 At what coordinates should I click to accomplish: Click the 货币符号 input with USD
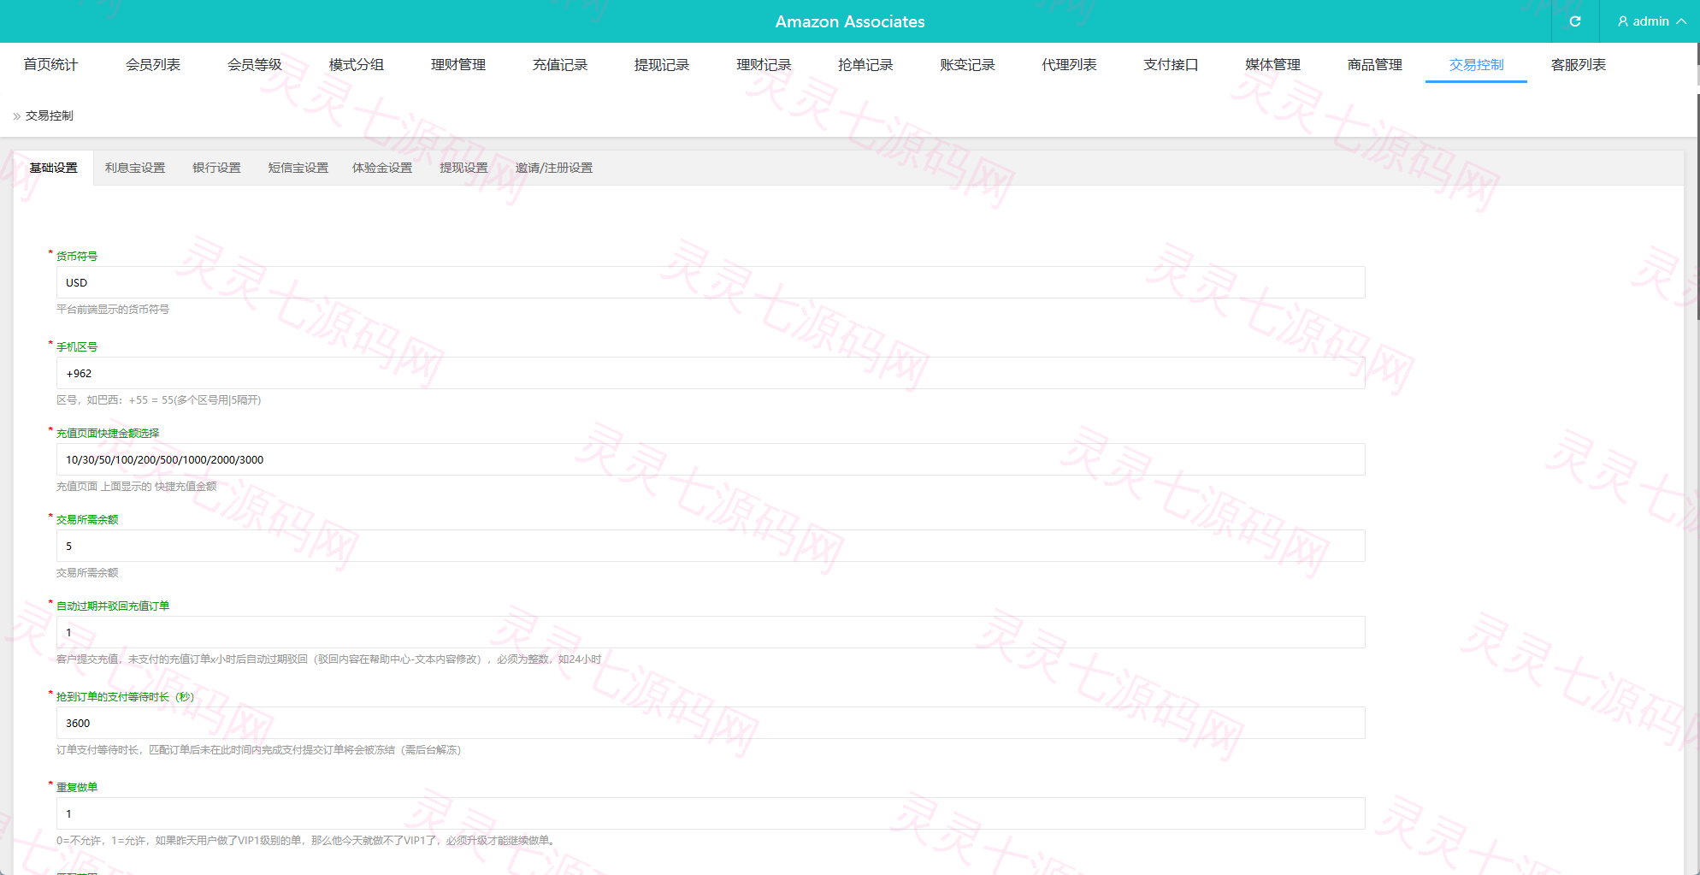[711, 282]
